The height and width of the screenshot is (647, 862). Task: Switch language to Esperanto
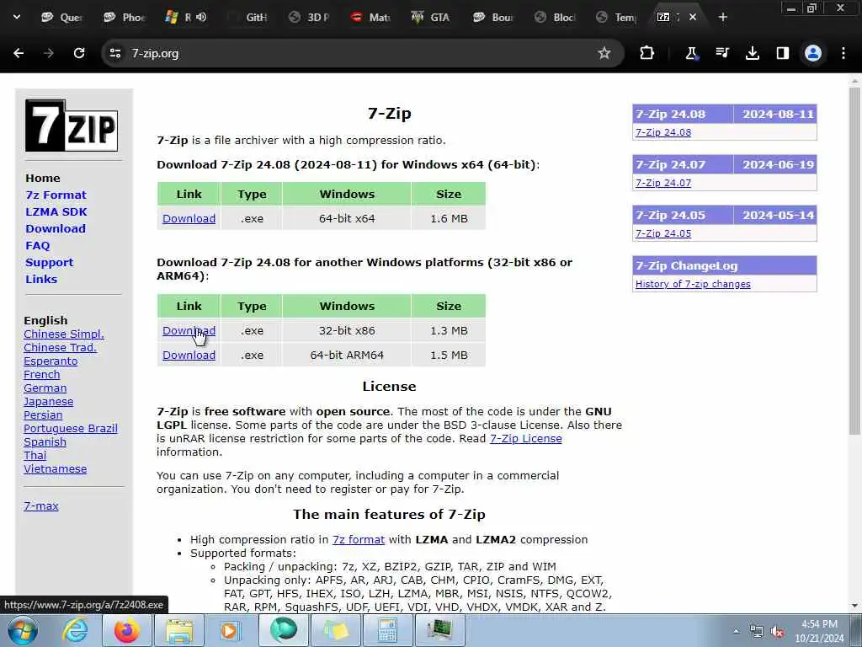tap(51, 361)
